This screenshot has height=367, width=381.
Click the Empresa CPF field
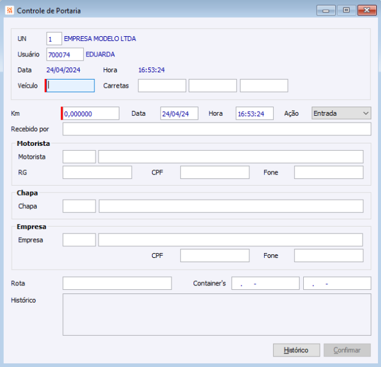click(214, 255)
